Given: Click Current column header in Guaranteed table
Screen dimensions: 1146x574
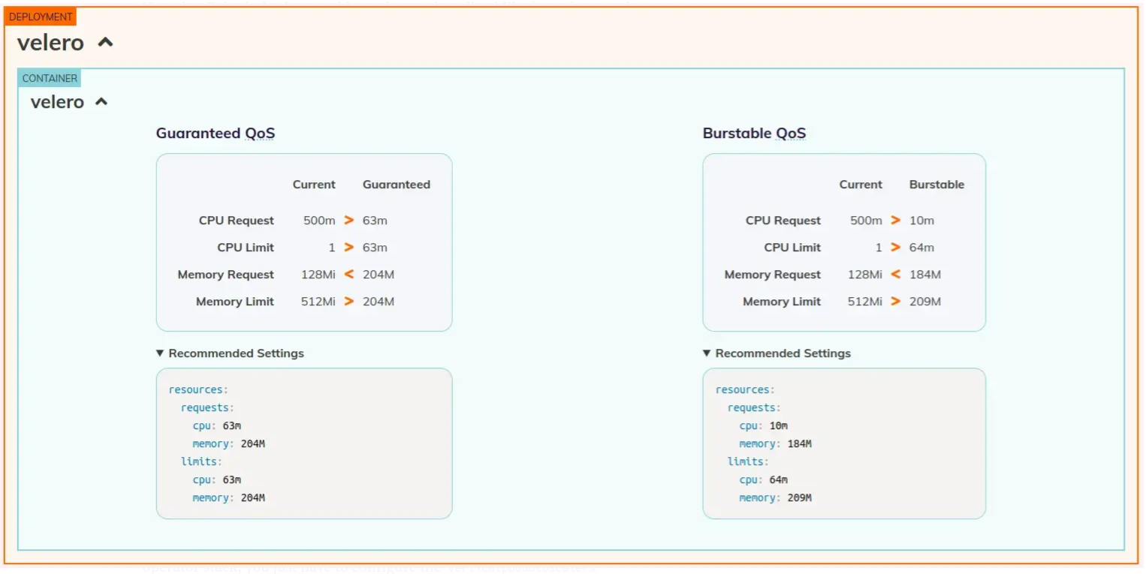Looking at the screenshot, I should [x=314, y=185].
